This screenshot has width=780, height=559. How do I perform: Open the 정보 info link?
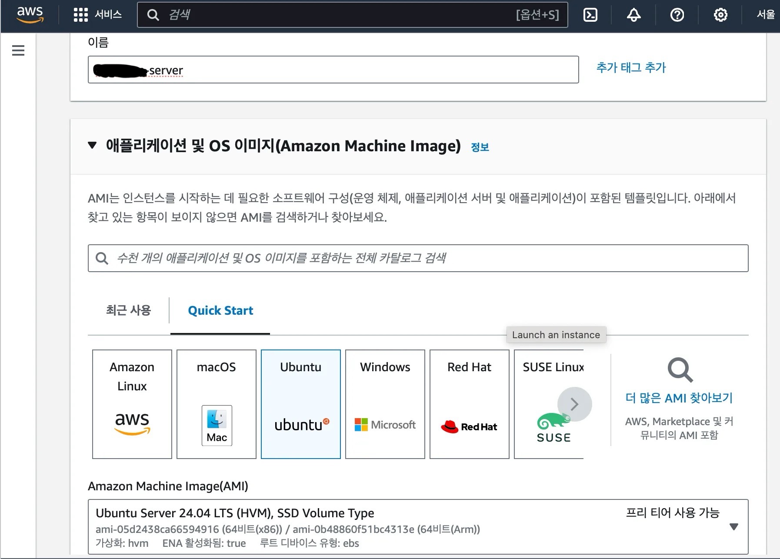click(x=480, y=147)
